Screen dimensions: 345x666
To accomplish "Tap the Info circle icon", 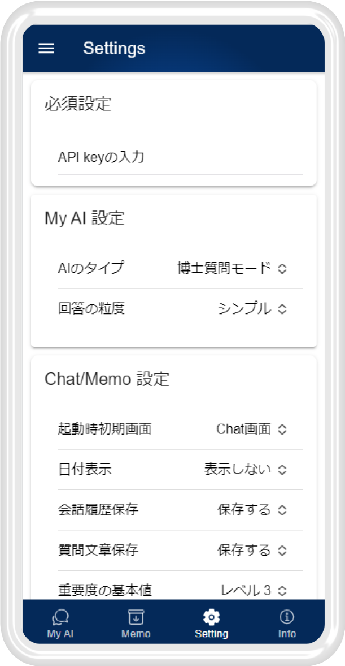I will 287,617.
